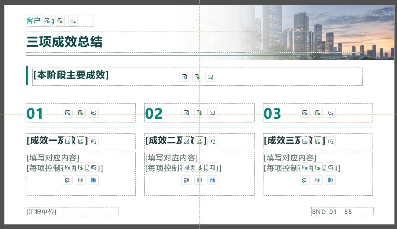Click the document-arrow icon beside 03

pyautogui.click(x=318, y=113)
